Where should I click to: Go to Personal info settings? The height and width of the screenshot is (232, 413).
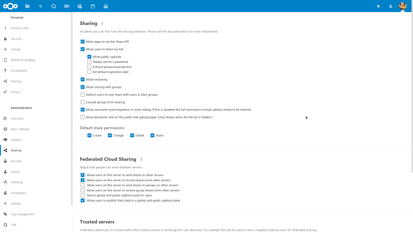pyautogui.click(x=19, y=28)
